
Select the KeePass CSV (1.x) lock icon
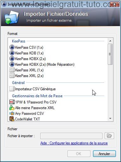coord(12,47)
